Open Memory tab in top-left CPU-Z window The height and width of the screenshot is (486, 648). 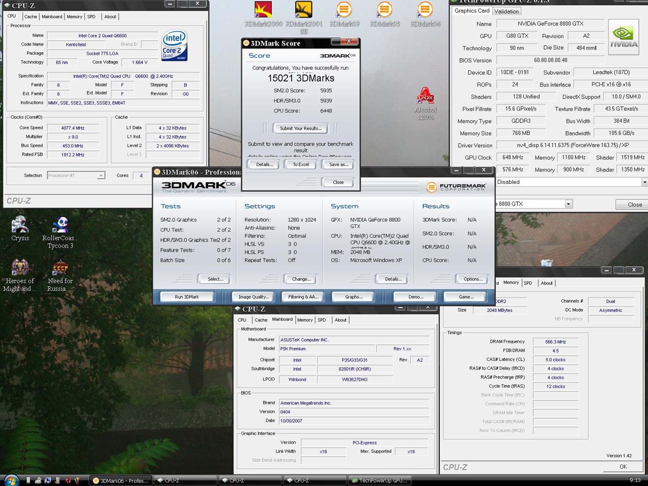tap(74, 17)
